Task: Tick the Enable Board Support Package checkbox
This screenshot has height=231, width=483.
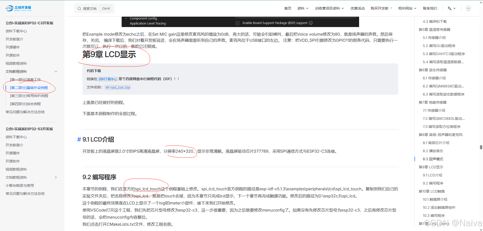Action: coord(237,23)
